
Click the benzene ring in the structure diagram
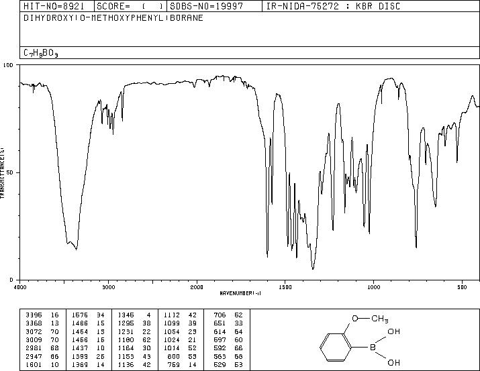[x=336, y=348]
